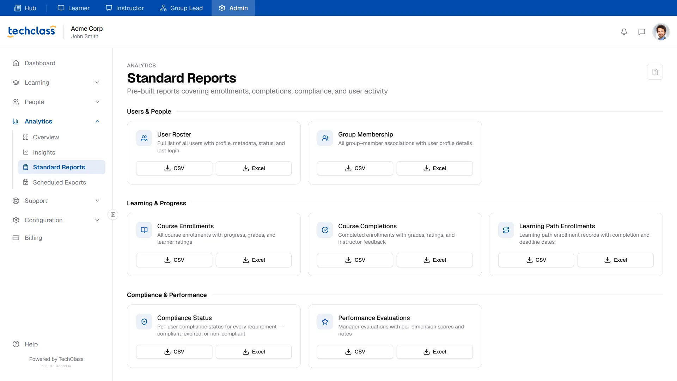
Task: Open John Smith's profile avatar
Action: 661,32
